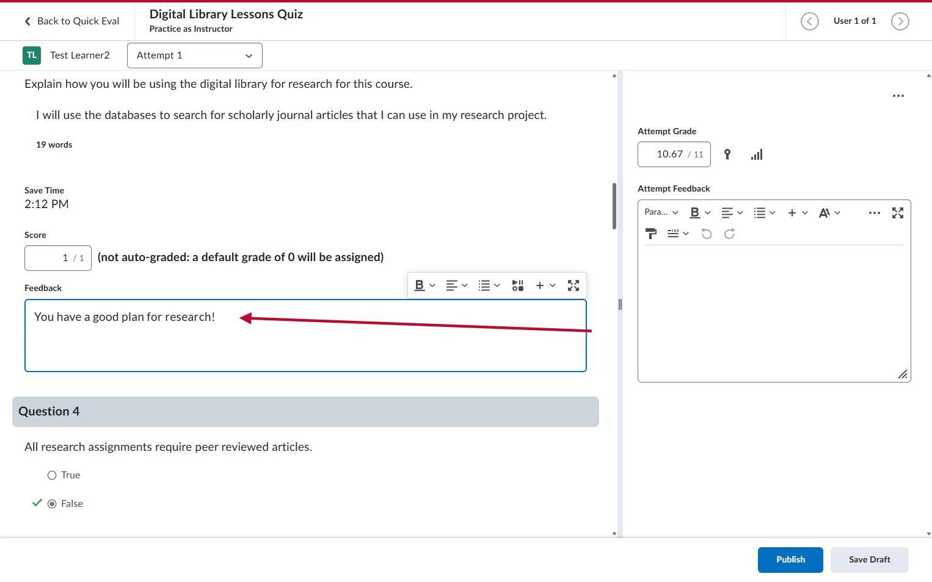Select the True answer option

[x=52, y=475]
